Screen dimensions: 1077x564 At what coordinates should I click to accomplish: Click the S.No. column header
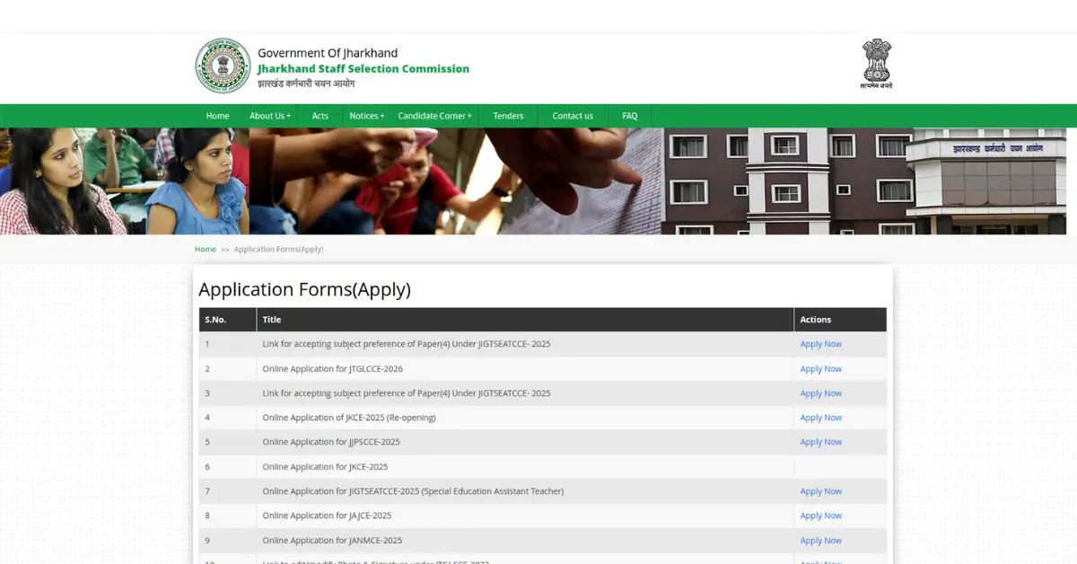coord(228,320)
